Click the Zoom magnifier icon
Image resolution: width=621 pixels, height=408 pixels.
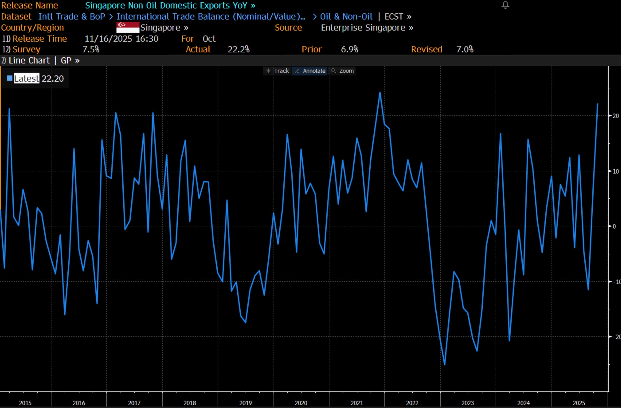point(333,71)
